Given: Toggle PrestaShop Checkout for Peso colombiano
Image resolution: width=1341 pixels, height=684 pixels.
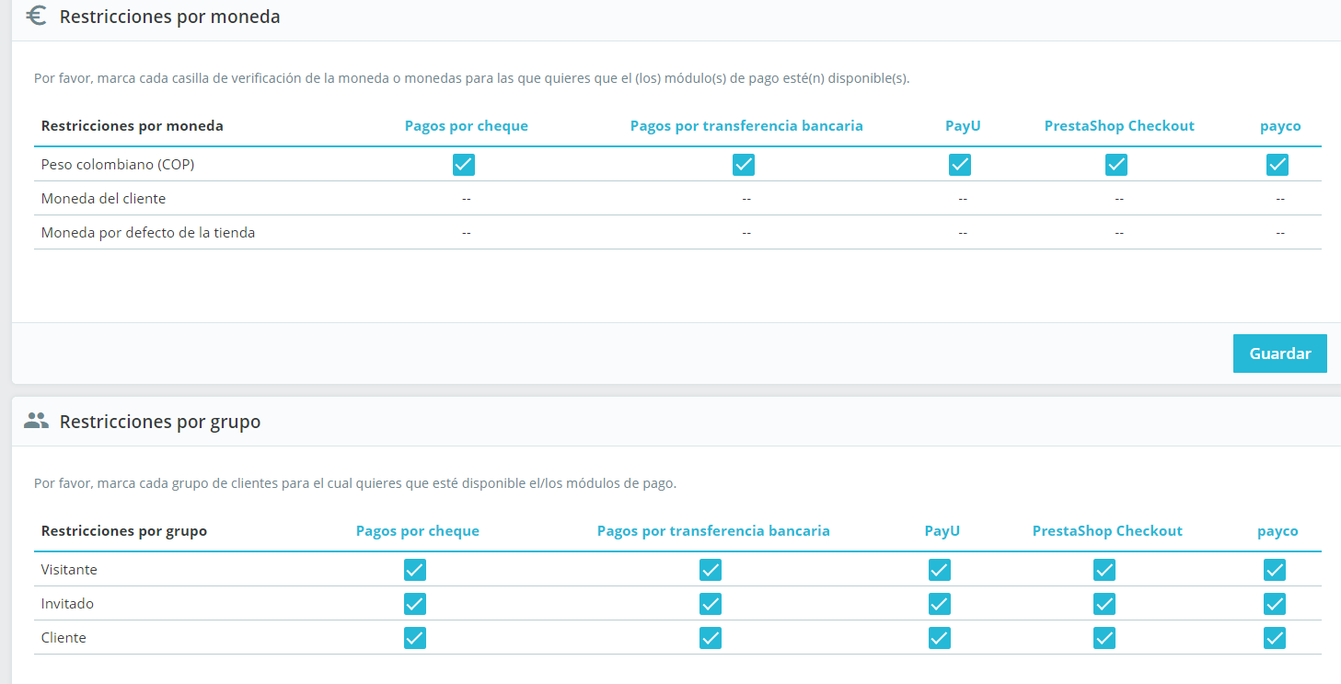Looking at the screenshot, I should 1116,165.
